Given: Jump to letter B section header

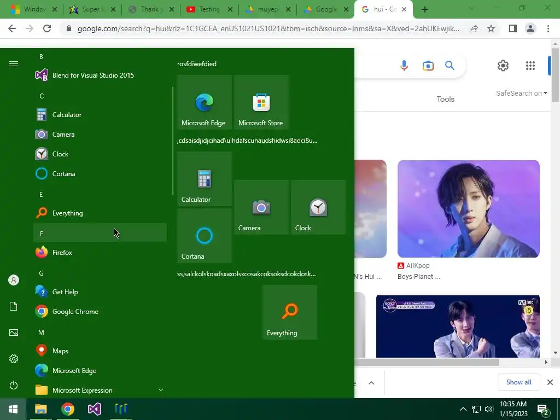Looking at the screenshot, I should click(x=100, y=57).
